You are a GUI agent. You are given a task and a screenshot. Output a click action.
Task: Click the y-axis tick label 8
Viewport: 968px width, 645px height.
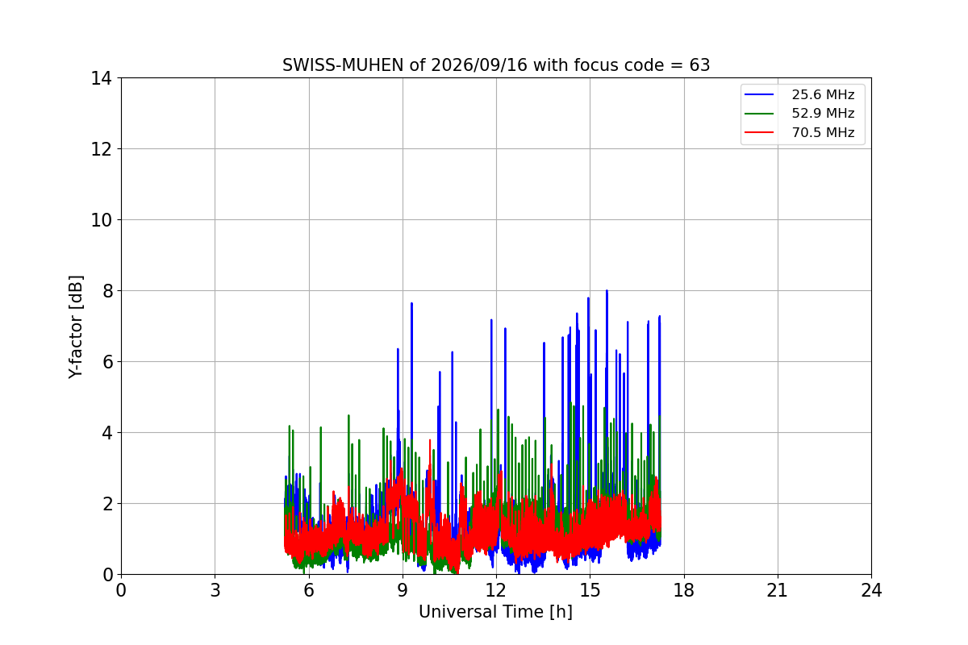coord(106,291)
